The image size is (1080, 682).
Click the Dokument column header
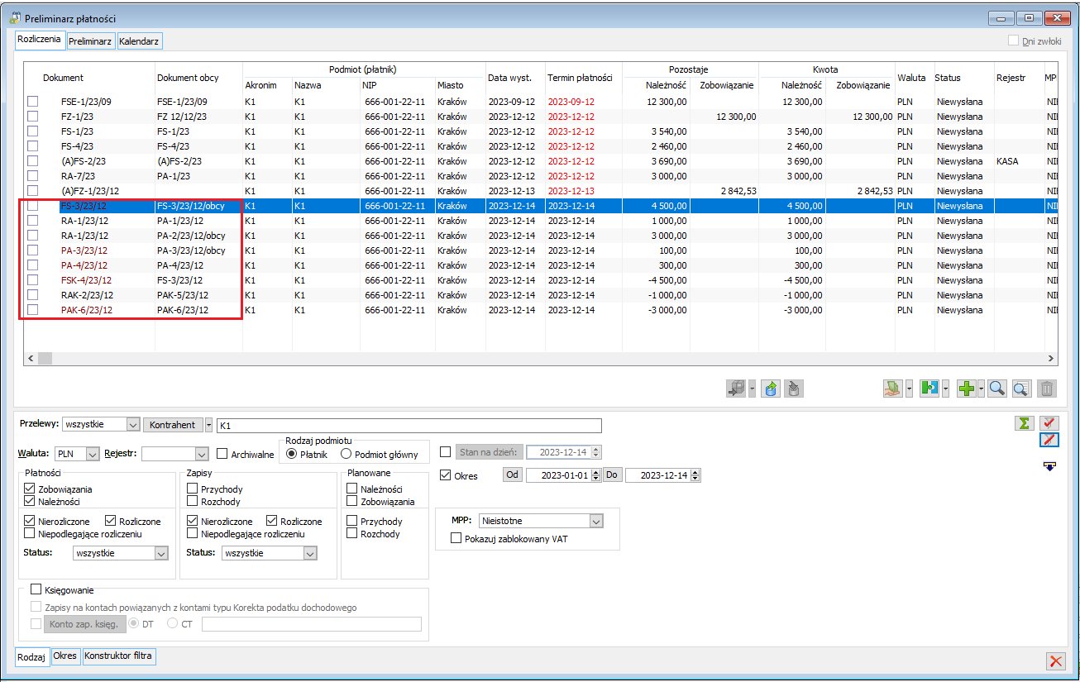click(x=64, y=78)
